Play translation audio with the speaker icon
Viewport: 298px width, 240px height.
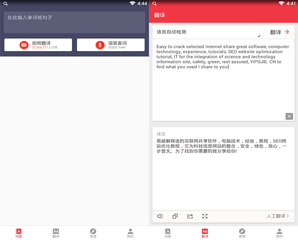point(160,216)
